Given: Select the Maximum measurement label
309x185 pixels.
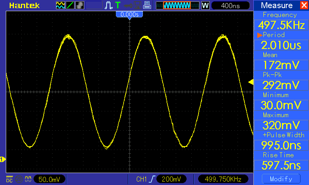Looking at the screenshot, I should (x=276, y=115).
